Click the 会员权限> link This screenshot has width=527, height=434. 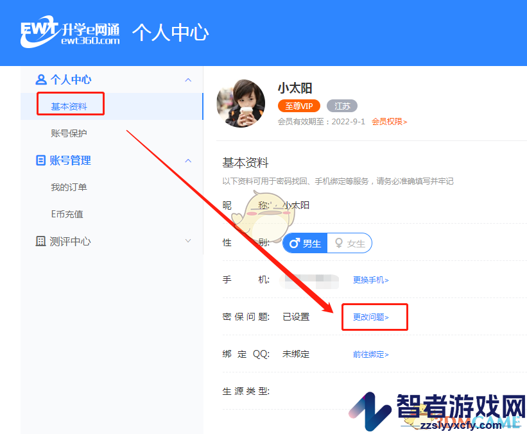pyautogui.click(x=389, y=122)
